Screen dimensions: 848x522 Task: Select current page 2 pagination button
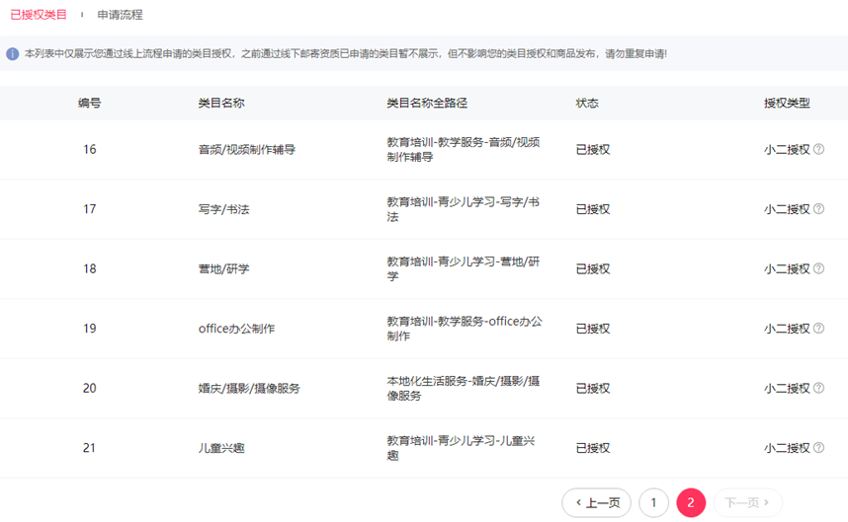[x=691, y=503]
